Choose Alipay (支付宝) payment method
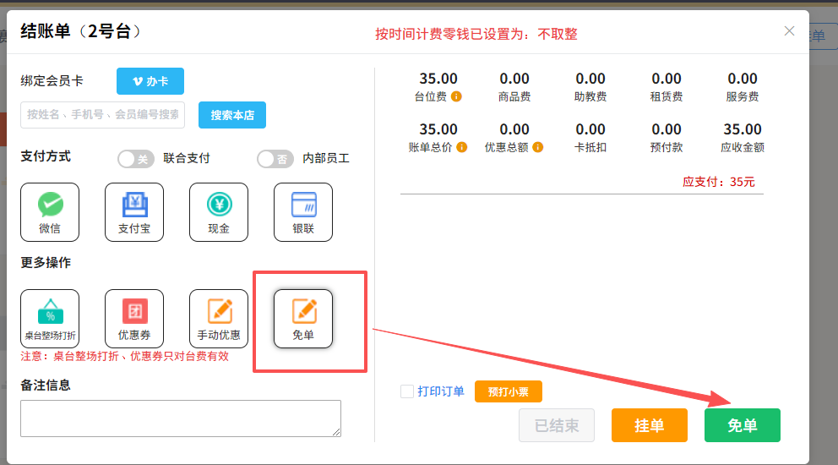Screen dimensions: 838x465 coord(134,212)
